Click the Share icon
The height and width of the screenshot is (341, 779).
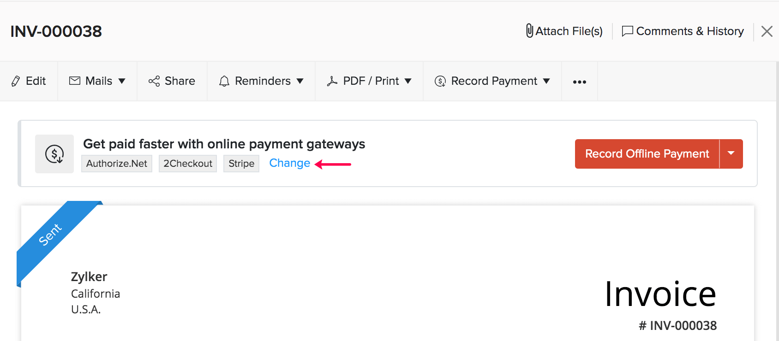[155, 81]
